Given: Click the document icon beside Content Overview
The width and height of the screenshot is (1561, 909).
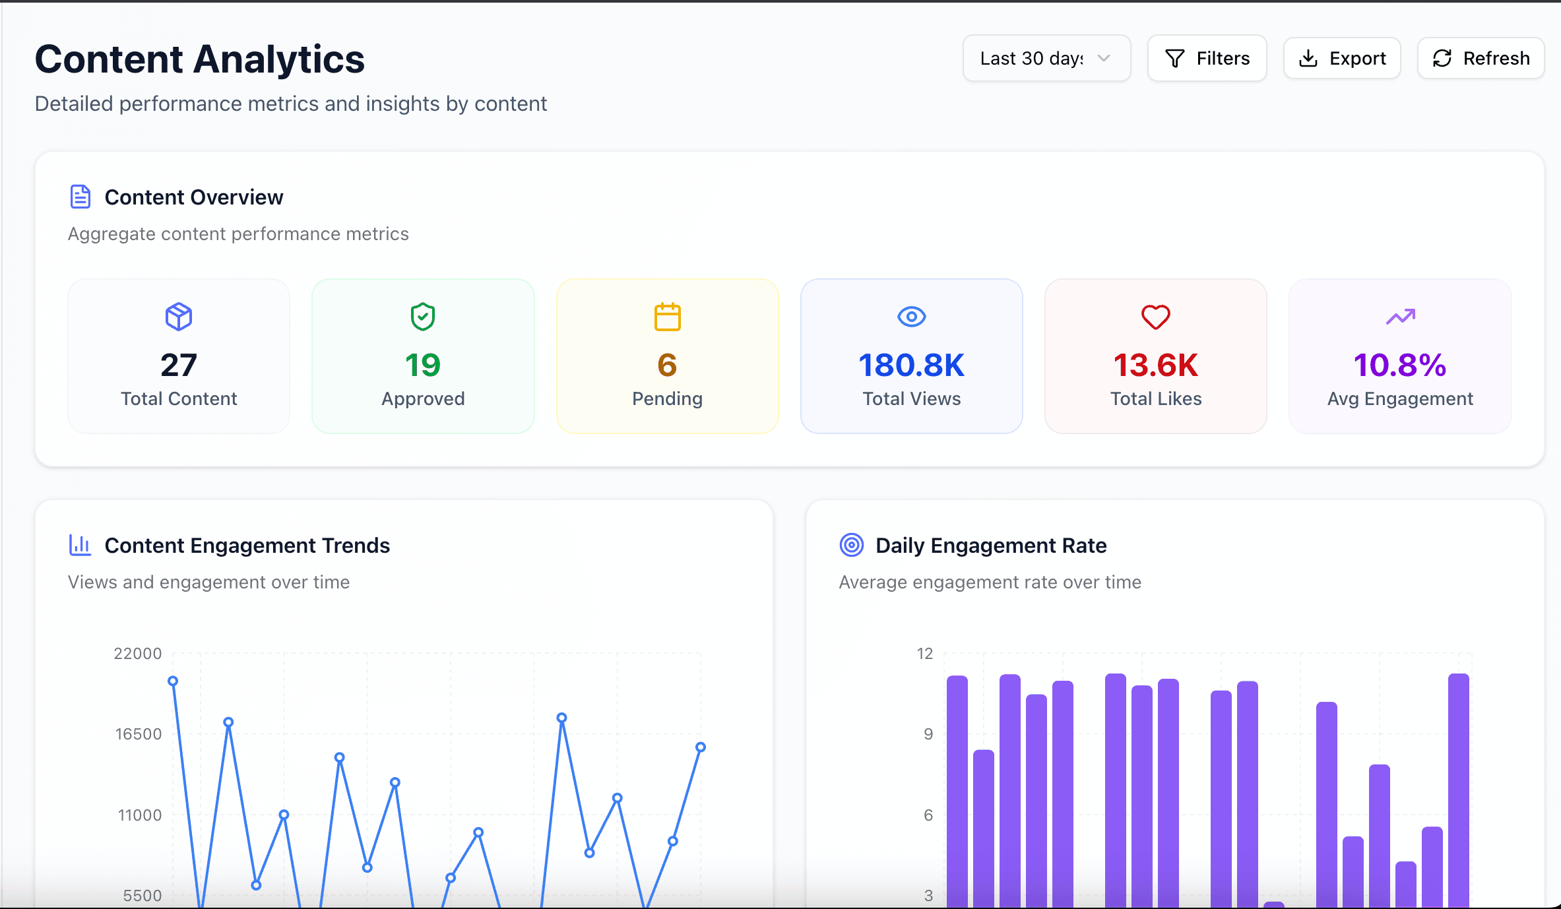Looking at the screenshot, I should point(80,196).
